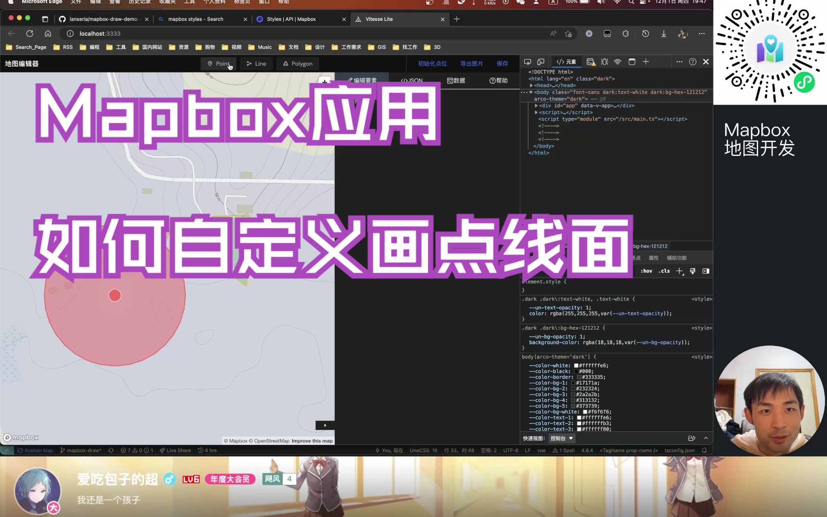
Task: Toggle the :hov element state panel
Action: pyautogui.click(x=646, y=271)
